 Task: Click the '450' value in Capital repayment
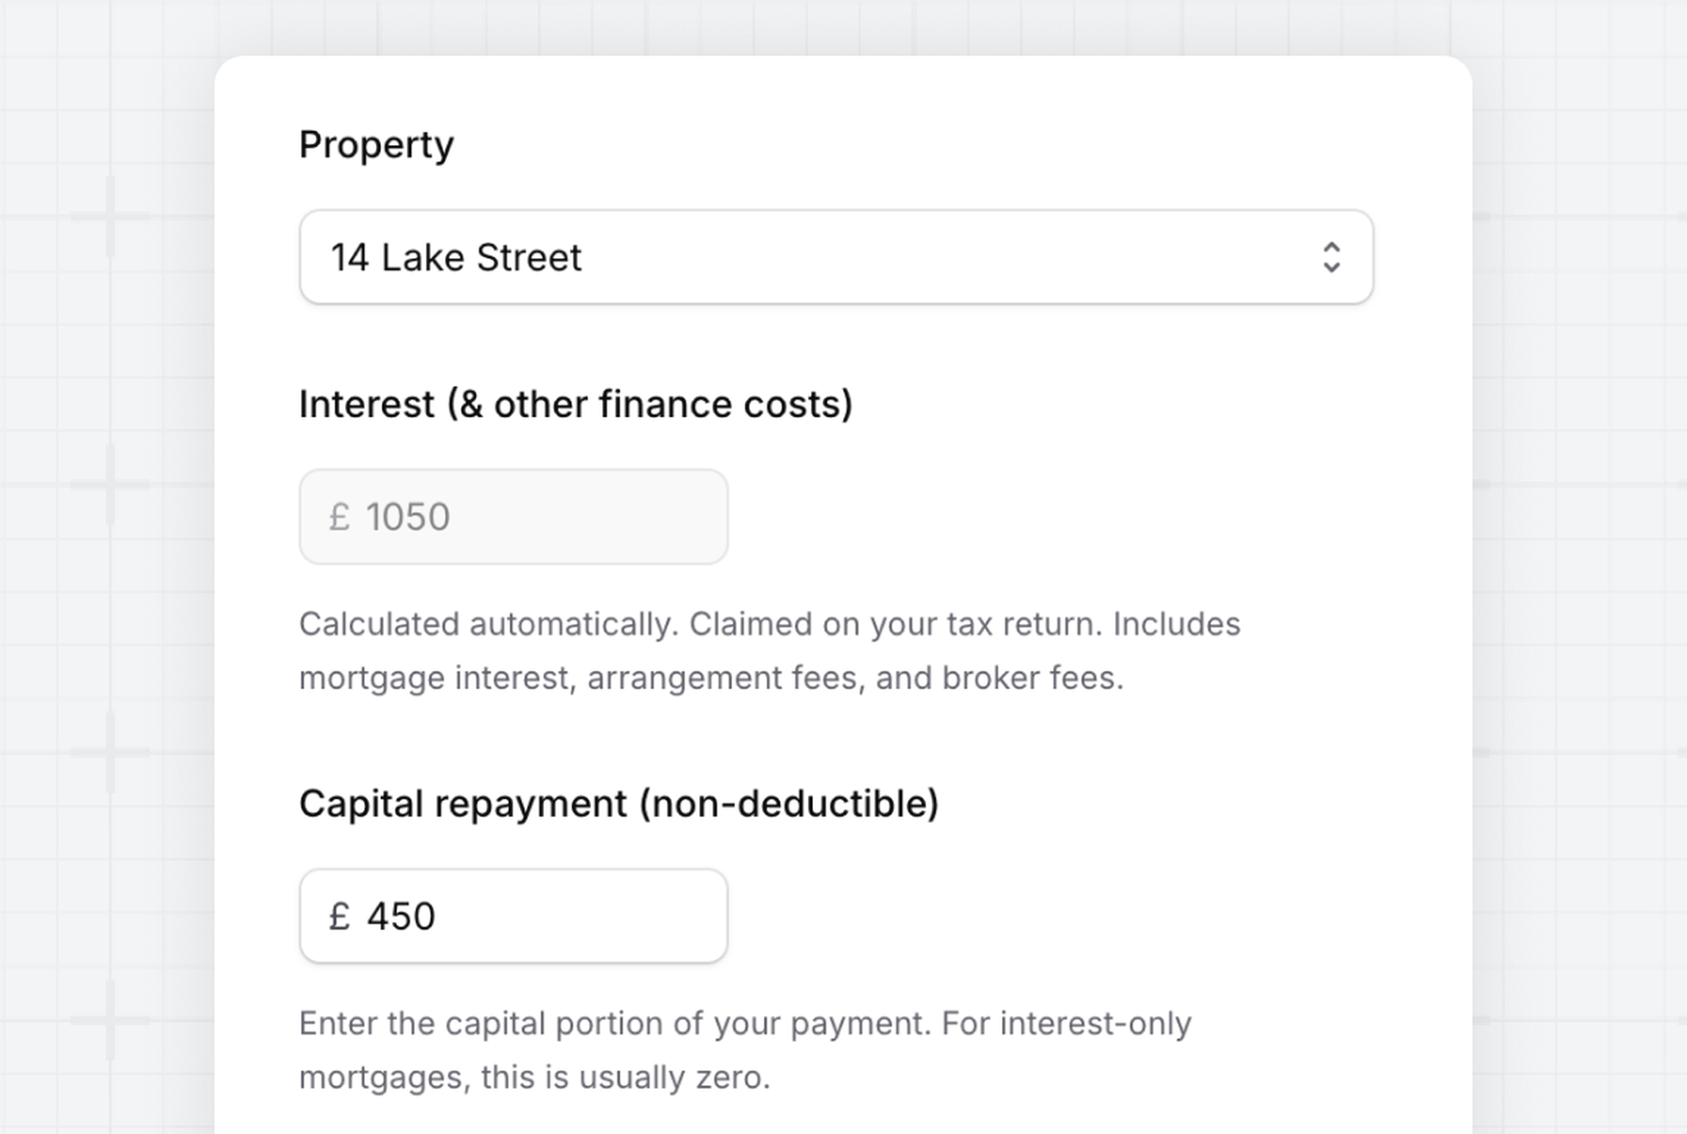401,916
